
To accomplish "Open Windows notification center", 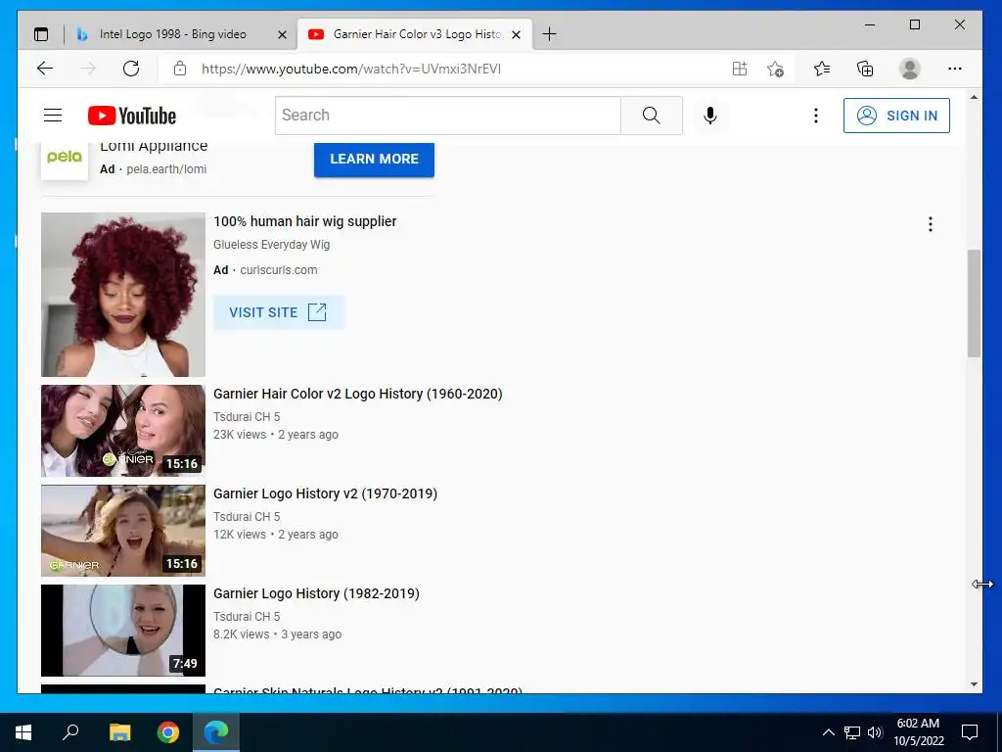I will point(970,732).
